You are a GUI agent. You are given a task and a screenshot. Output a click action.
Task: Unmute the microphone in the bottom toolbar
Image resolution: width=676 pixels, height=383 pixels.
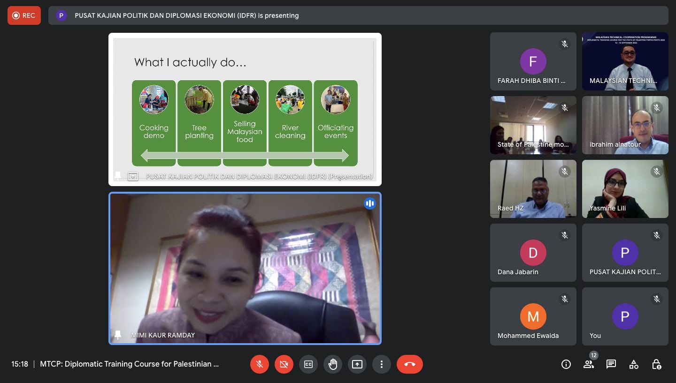point(260,364)
